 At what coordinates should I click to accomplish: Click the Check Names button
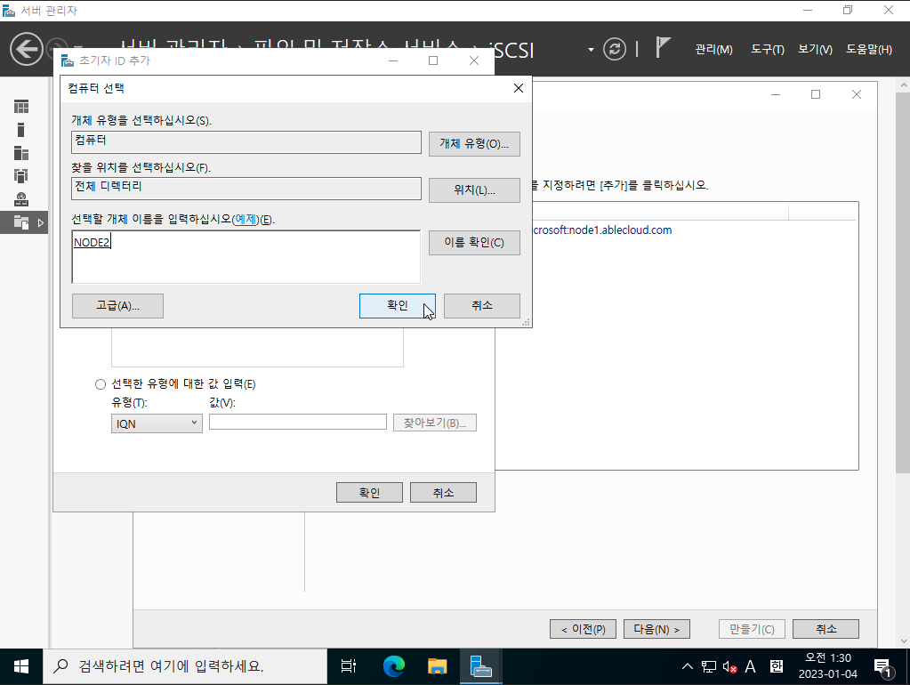474,243
